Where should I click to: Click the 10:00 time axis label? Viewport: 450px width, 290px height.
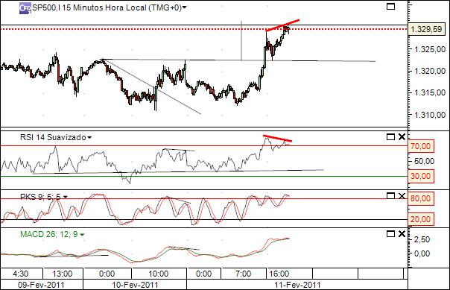coord(158,274)
